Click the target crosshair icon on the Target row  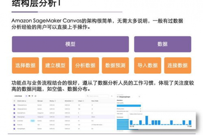point(14,121)
